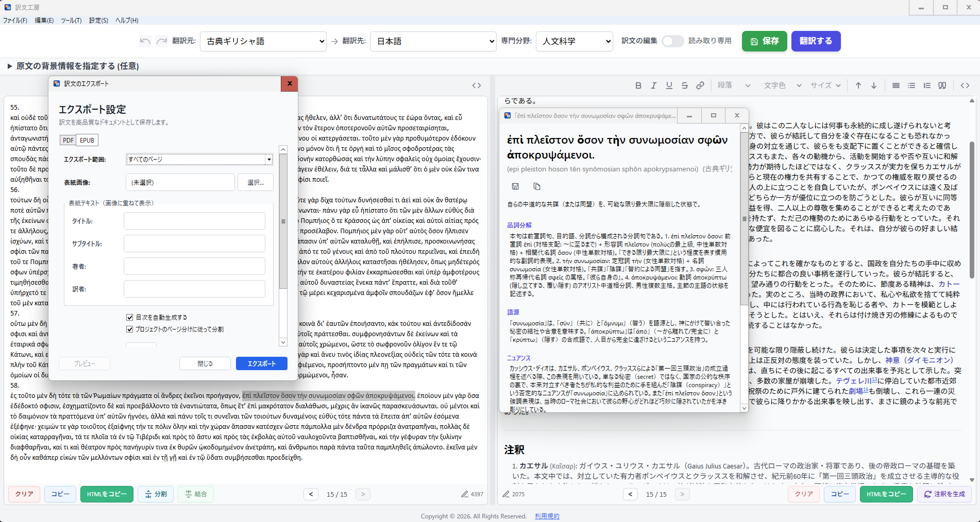Click the タイトル input field

(x=194, y=221)
